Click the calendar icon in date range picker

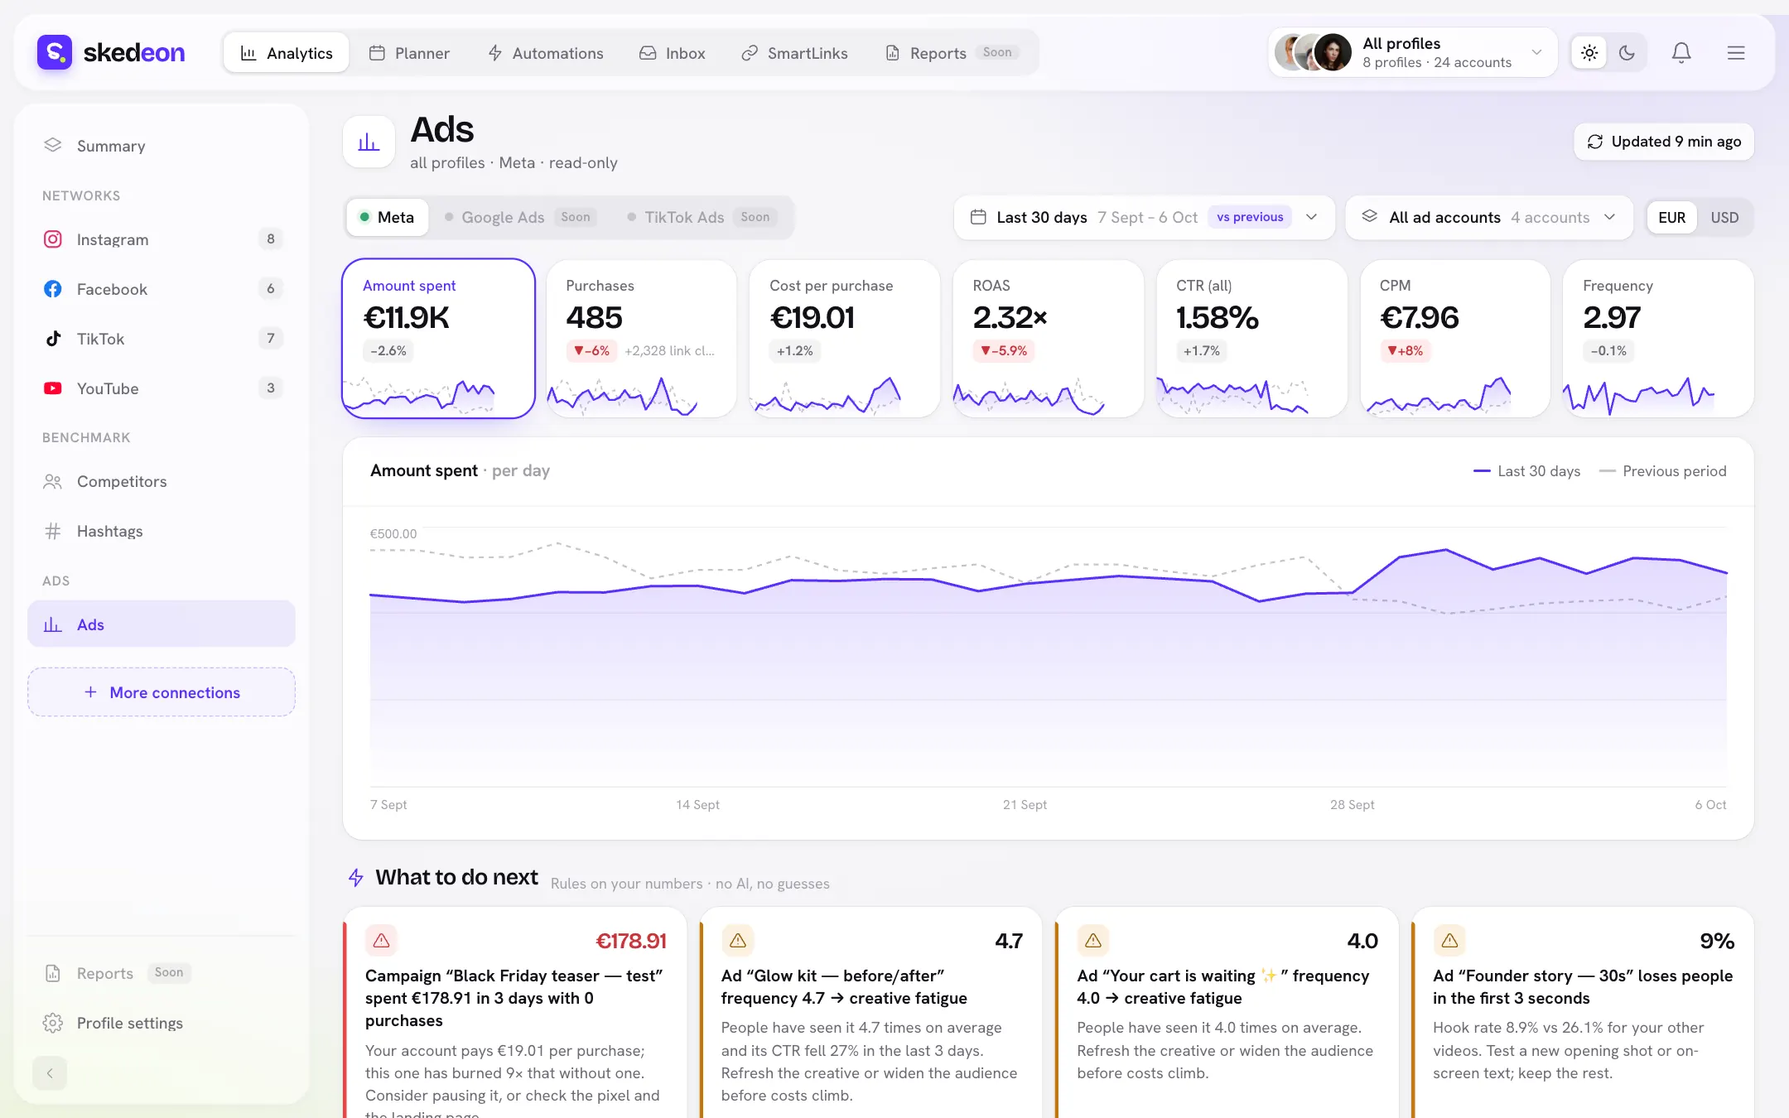coord(978,217)
